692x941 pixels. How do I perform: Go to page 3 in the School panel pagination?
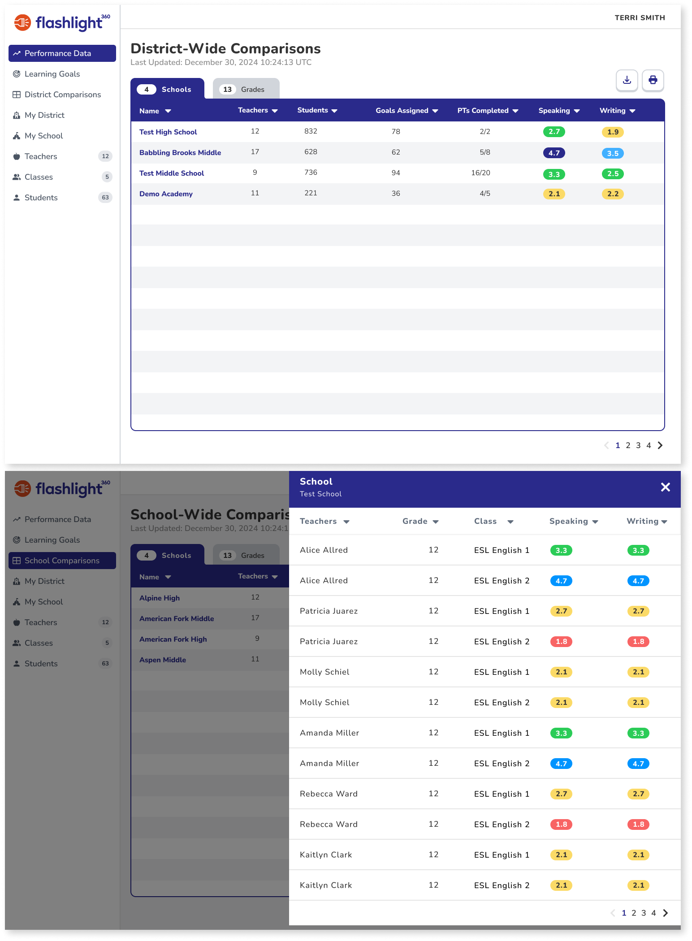click(644, 913)
